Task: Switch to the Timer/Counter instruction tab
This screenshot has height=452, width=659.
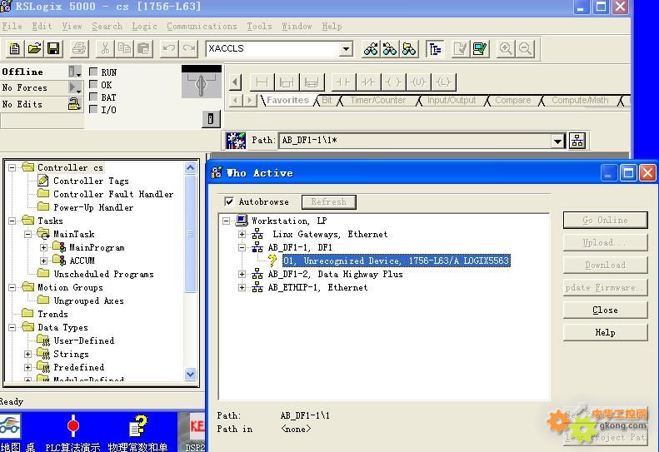Action: (378, 101)
